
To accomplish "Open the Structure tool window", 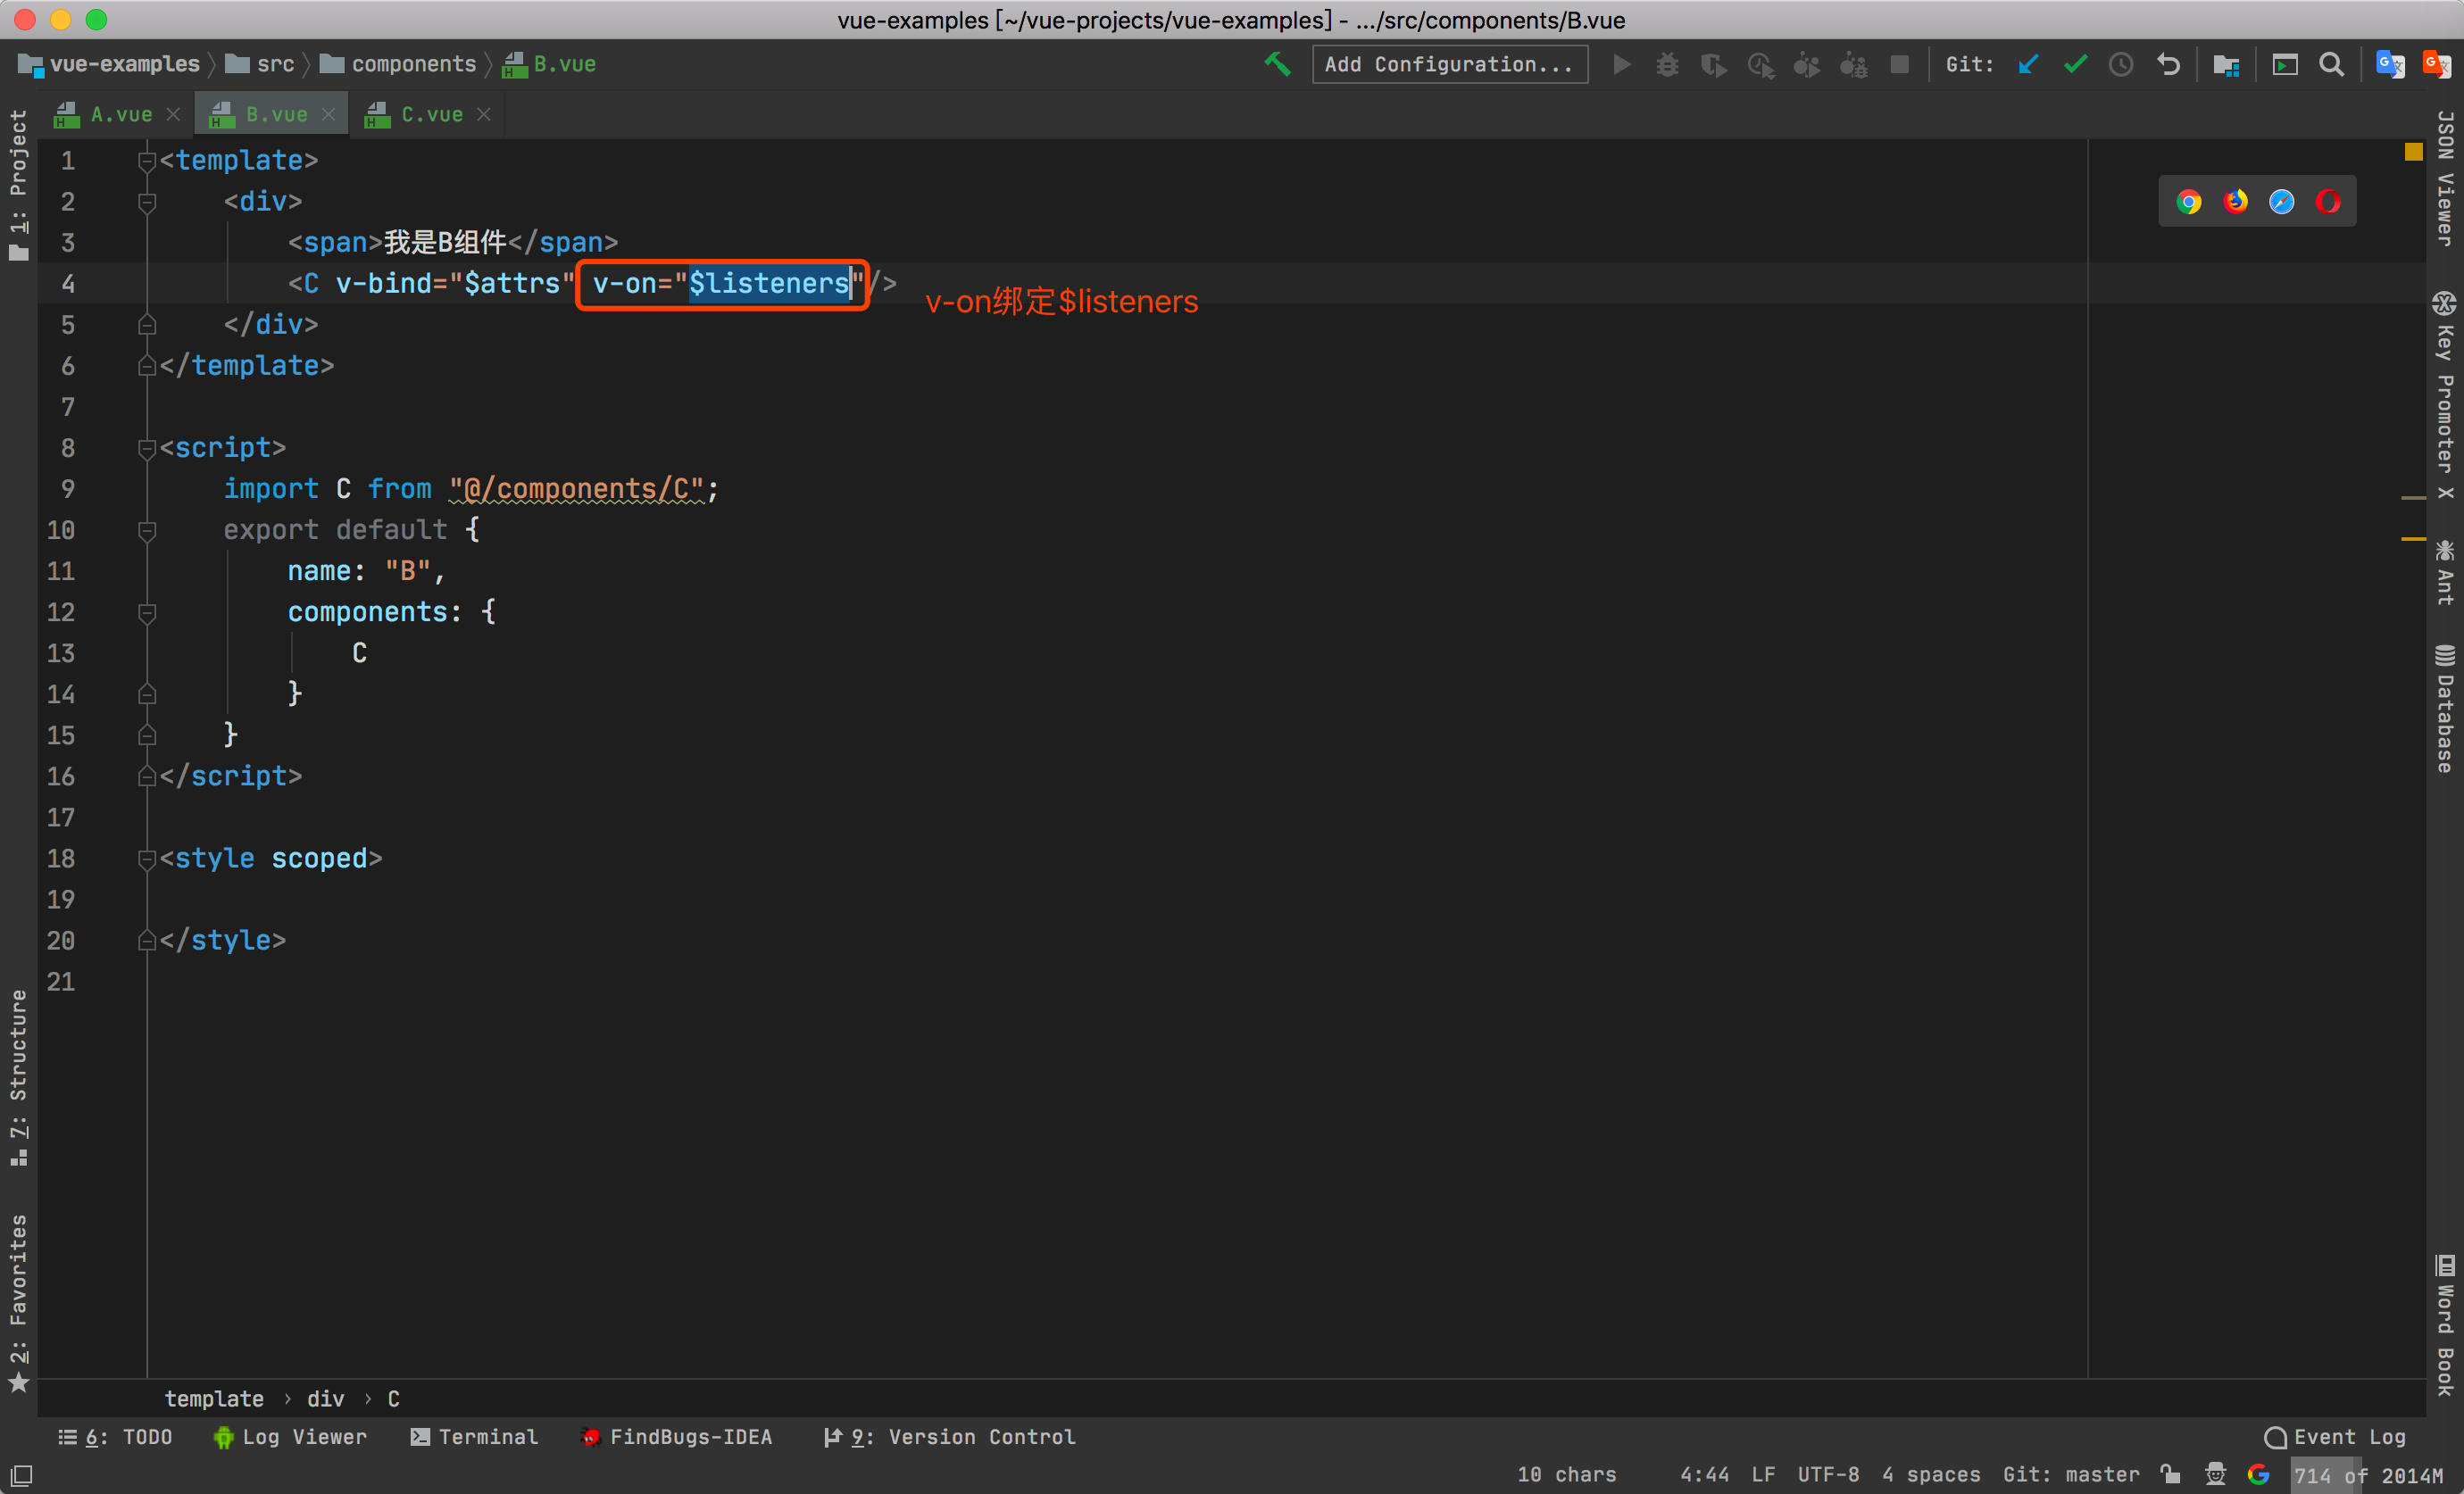I will (18, 1077).
